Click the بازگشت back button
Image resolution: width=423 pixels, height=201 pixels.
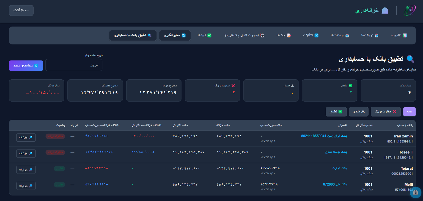(x=21, y=11)
